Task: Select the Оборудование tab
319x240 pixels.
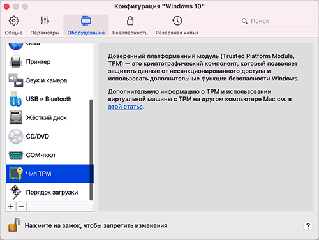Action: click(x=86, y=25)
